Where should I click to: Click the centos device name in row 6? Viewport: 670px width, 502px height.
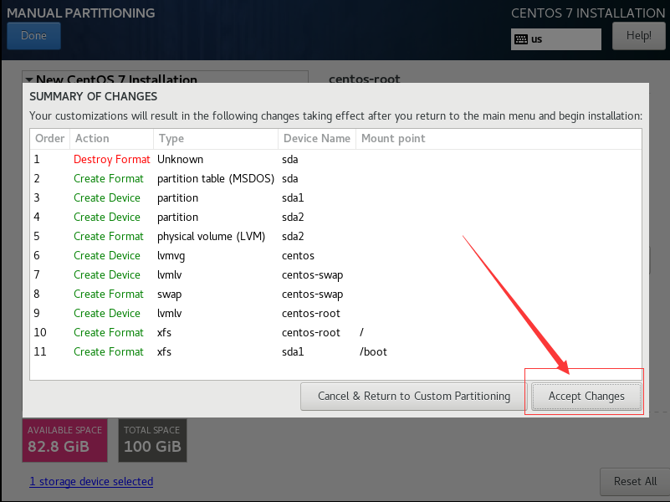pos(298,255)
